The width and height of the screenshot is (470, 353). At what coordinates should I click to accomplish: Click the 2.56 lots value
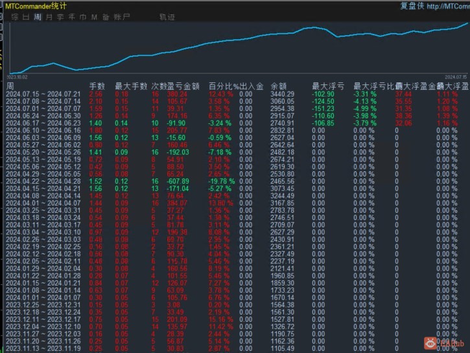point(95,94)
